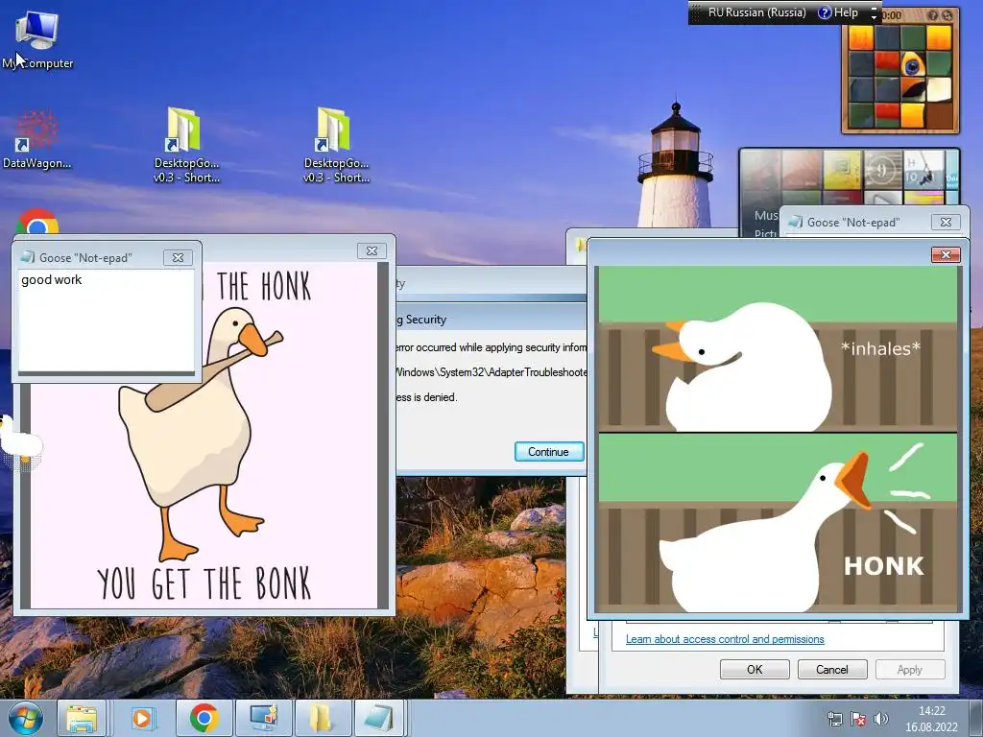Switch to the notepad taskbar item
Viewport: 983px width, 737px height.
[380, 718]
